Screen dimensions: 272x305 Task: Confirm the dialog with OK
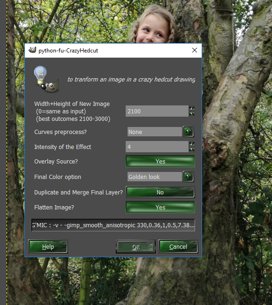[136, 246]
